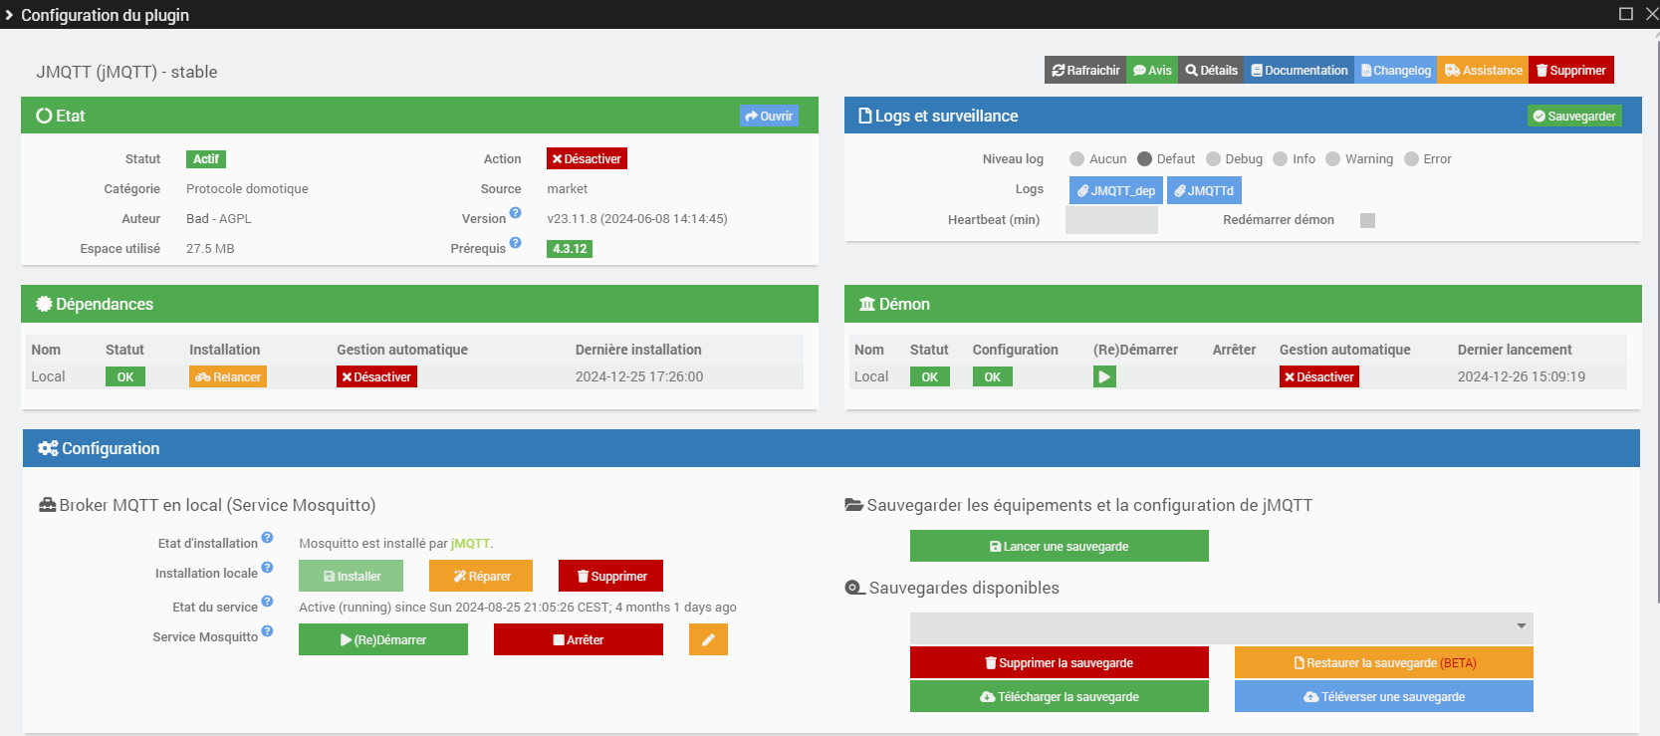Click the Réparer Mosquitto button
Image resolution: width=1660 pixels, height=736 pixels.
tap(481, 576)
